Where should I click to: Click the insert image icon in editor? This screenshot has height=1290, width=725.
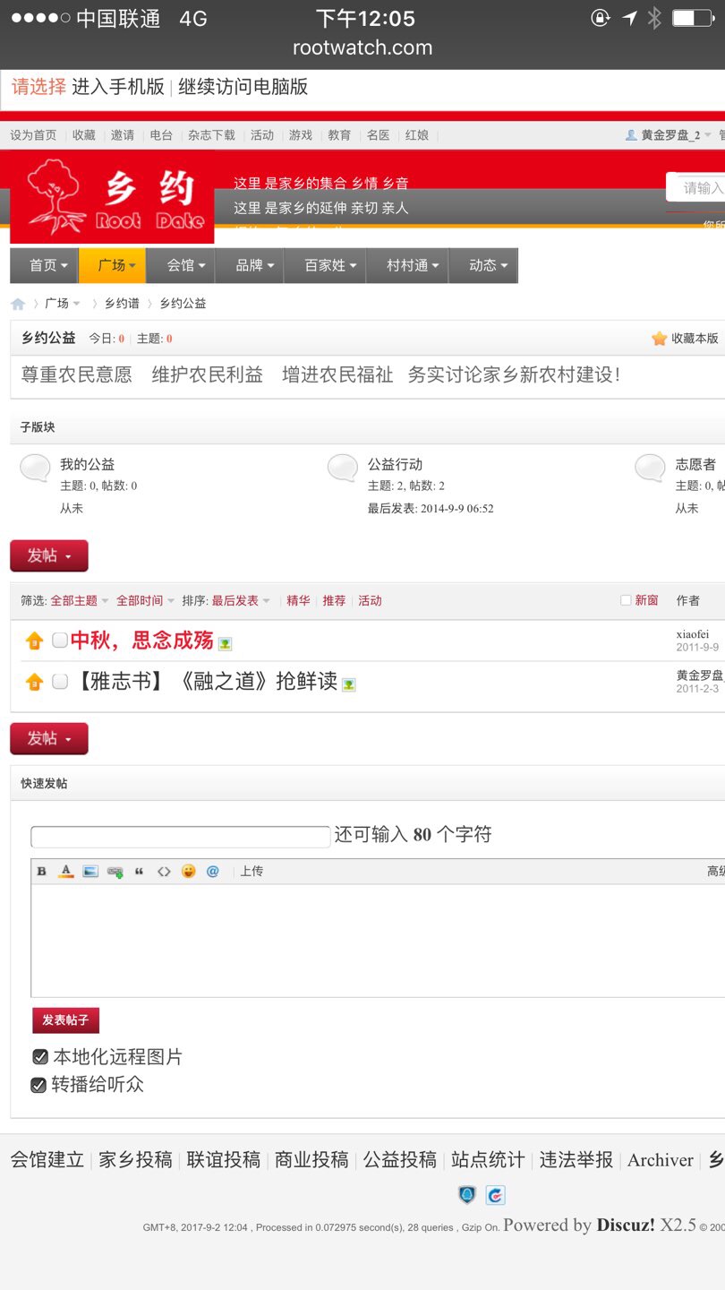point(90,872)
